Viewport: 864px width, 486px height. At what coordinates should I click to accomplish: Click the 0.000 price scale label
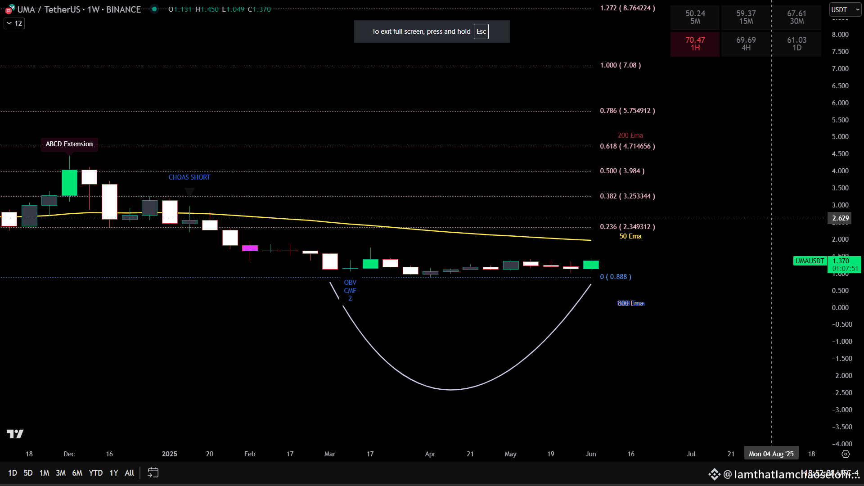(840, 308)
